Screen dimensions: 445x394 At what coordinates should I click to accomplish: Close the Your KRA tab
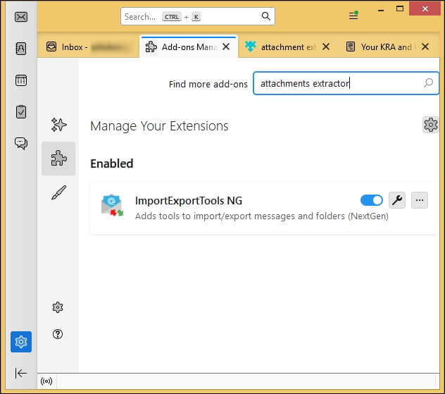point(425,47)
